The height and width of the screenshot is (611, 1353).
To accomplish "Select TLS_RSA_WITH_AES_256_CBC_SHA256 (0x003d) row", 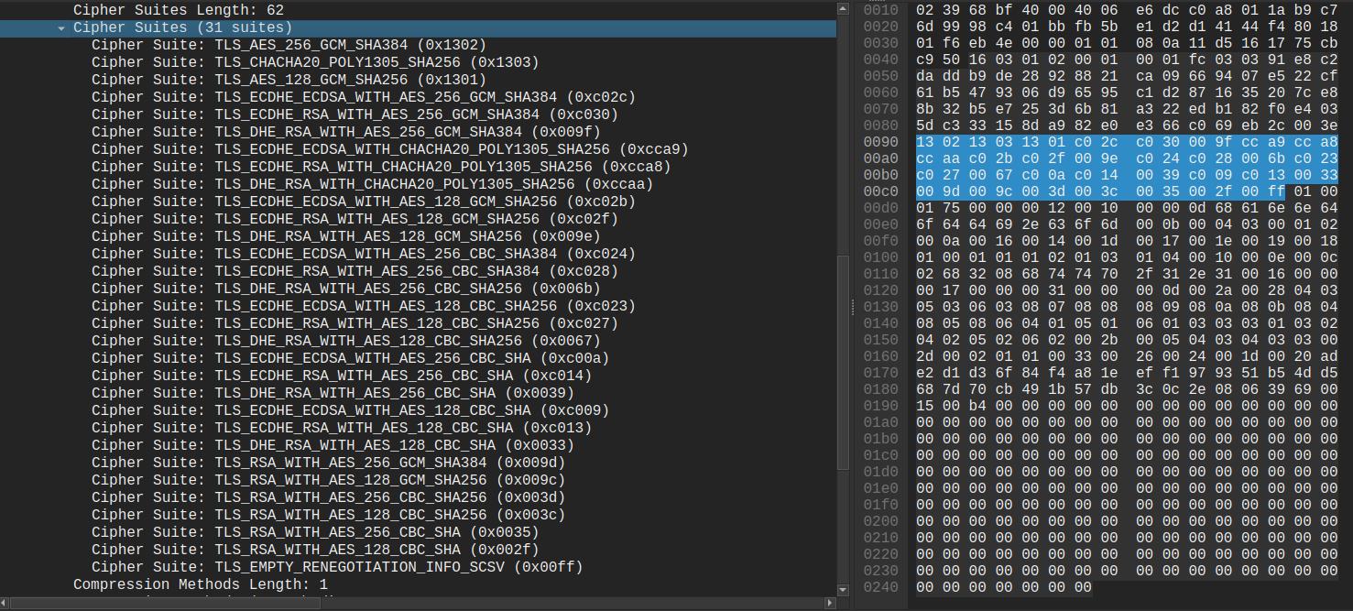I will [x=418, y=497].
